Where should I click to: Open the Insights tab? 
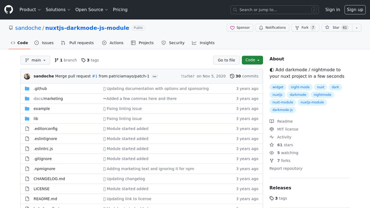pos(203,43)
